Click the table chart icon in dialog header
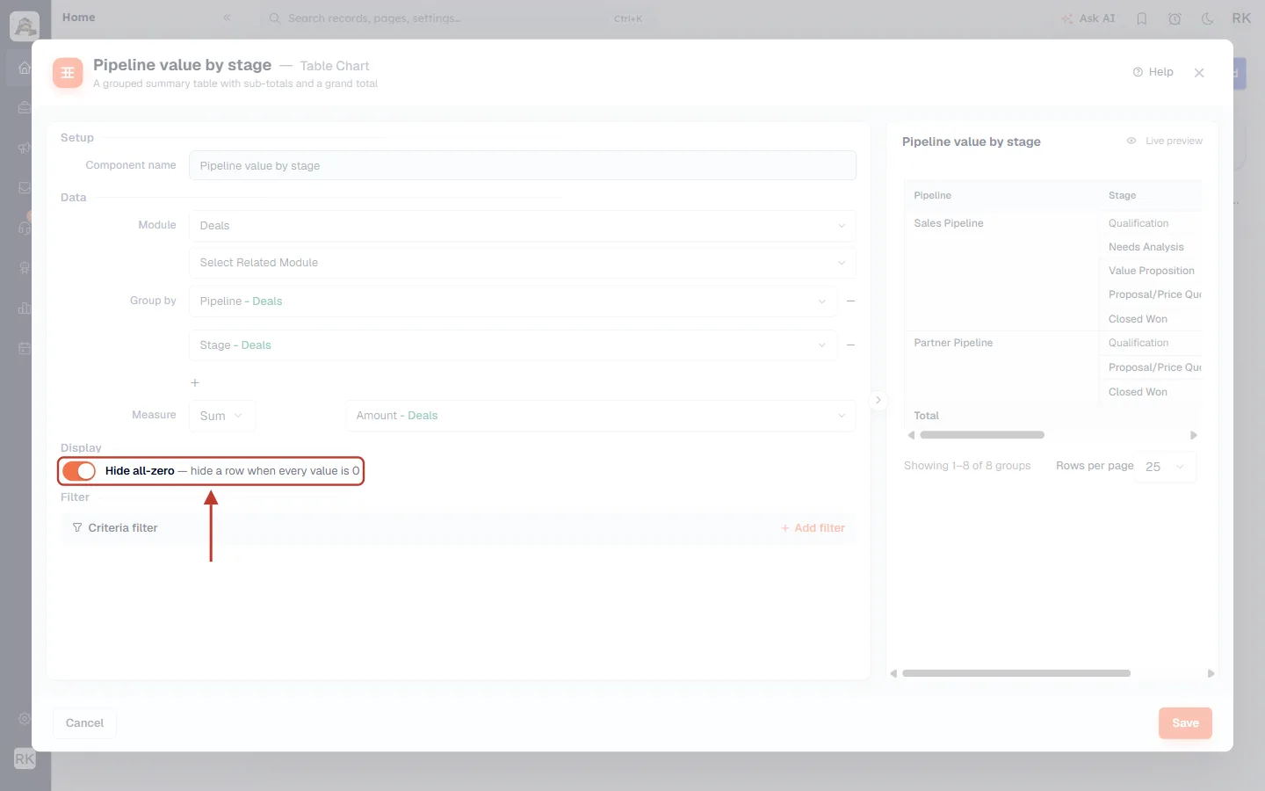This screenshot has width=1265, height=791. click(68, 73)
